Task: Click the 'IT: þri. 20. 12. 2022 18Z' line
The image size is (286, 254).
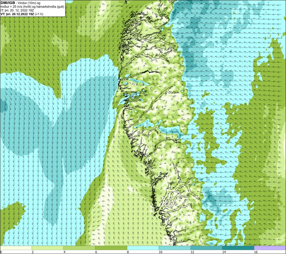Action: coord(17,10)
